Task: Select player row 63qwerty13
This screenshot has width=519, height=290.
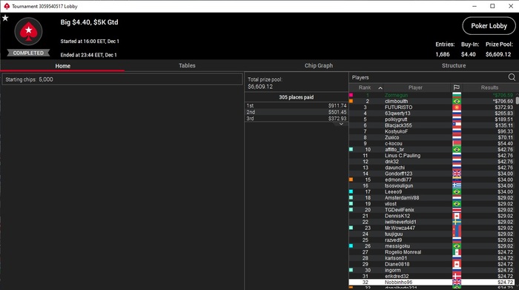Action: coord(432,113)
